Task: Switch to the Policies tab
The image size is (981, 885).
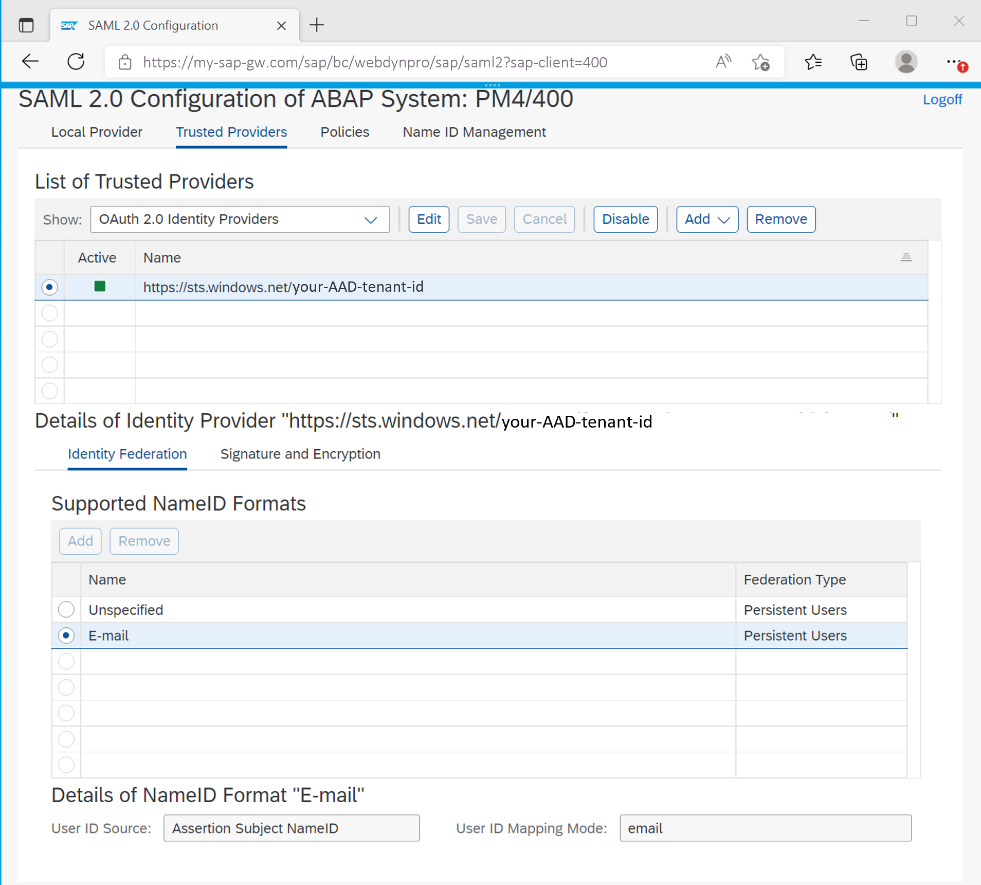Action: [344, 132]
